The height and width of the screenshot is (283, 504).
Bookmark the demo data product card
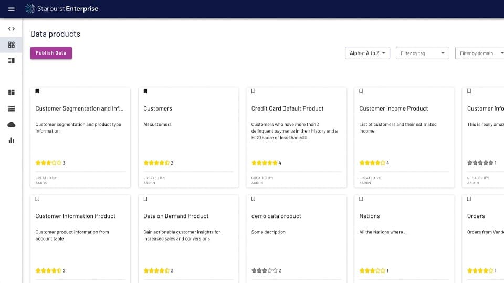[253, 199]
